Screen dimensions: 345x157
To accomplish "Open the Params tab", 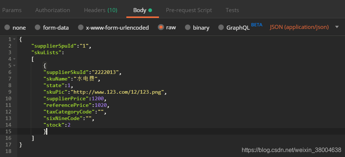I will (x=12, y=10).
